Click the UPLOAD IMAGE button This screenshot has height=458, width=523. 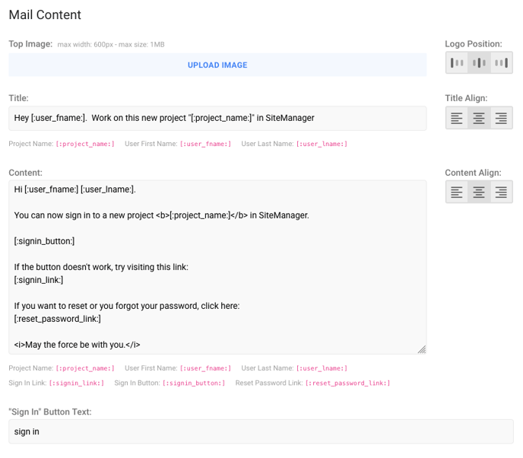click(x=217, y=65)
